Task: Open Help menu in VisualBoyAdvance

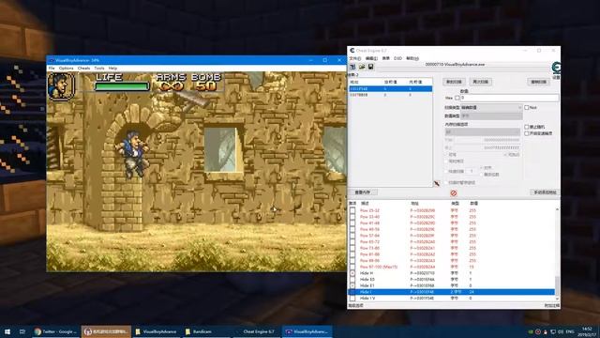Action: pos(112,69)
